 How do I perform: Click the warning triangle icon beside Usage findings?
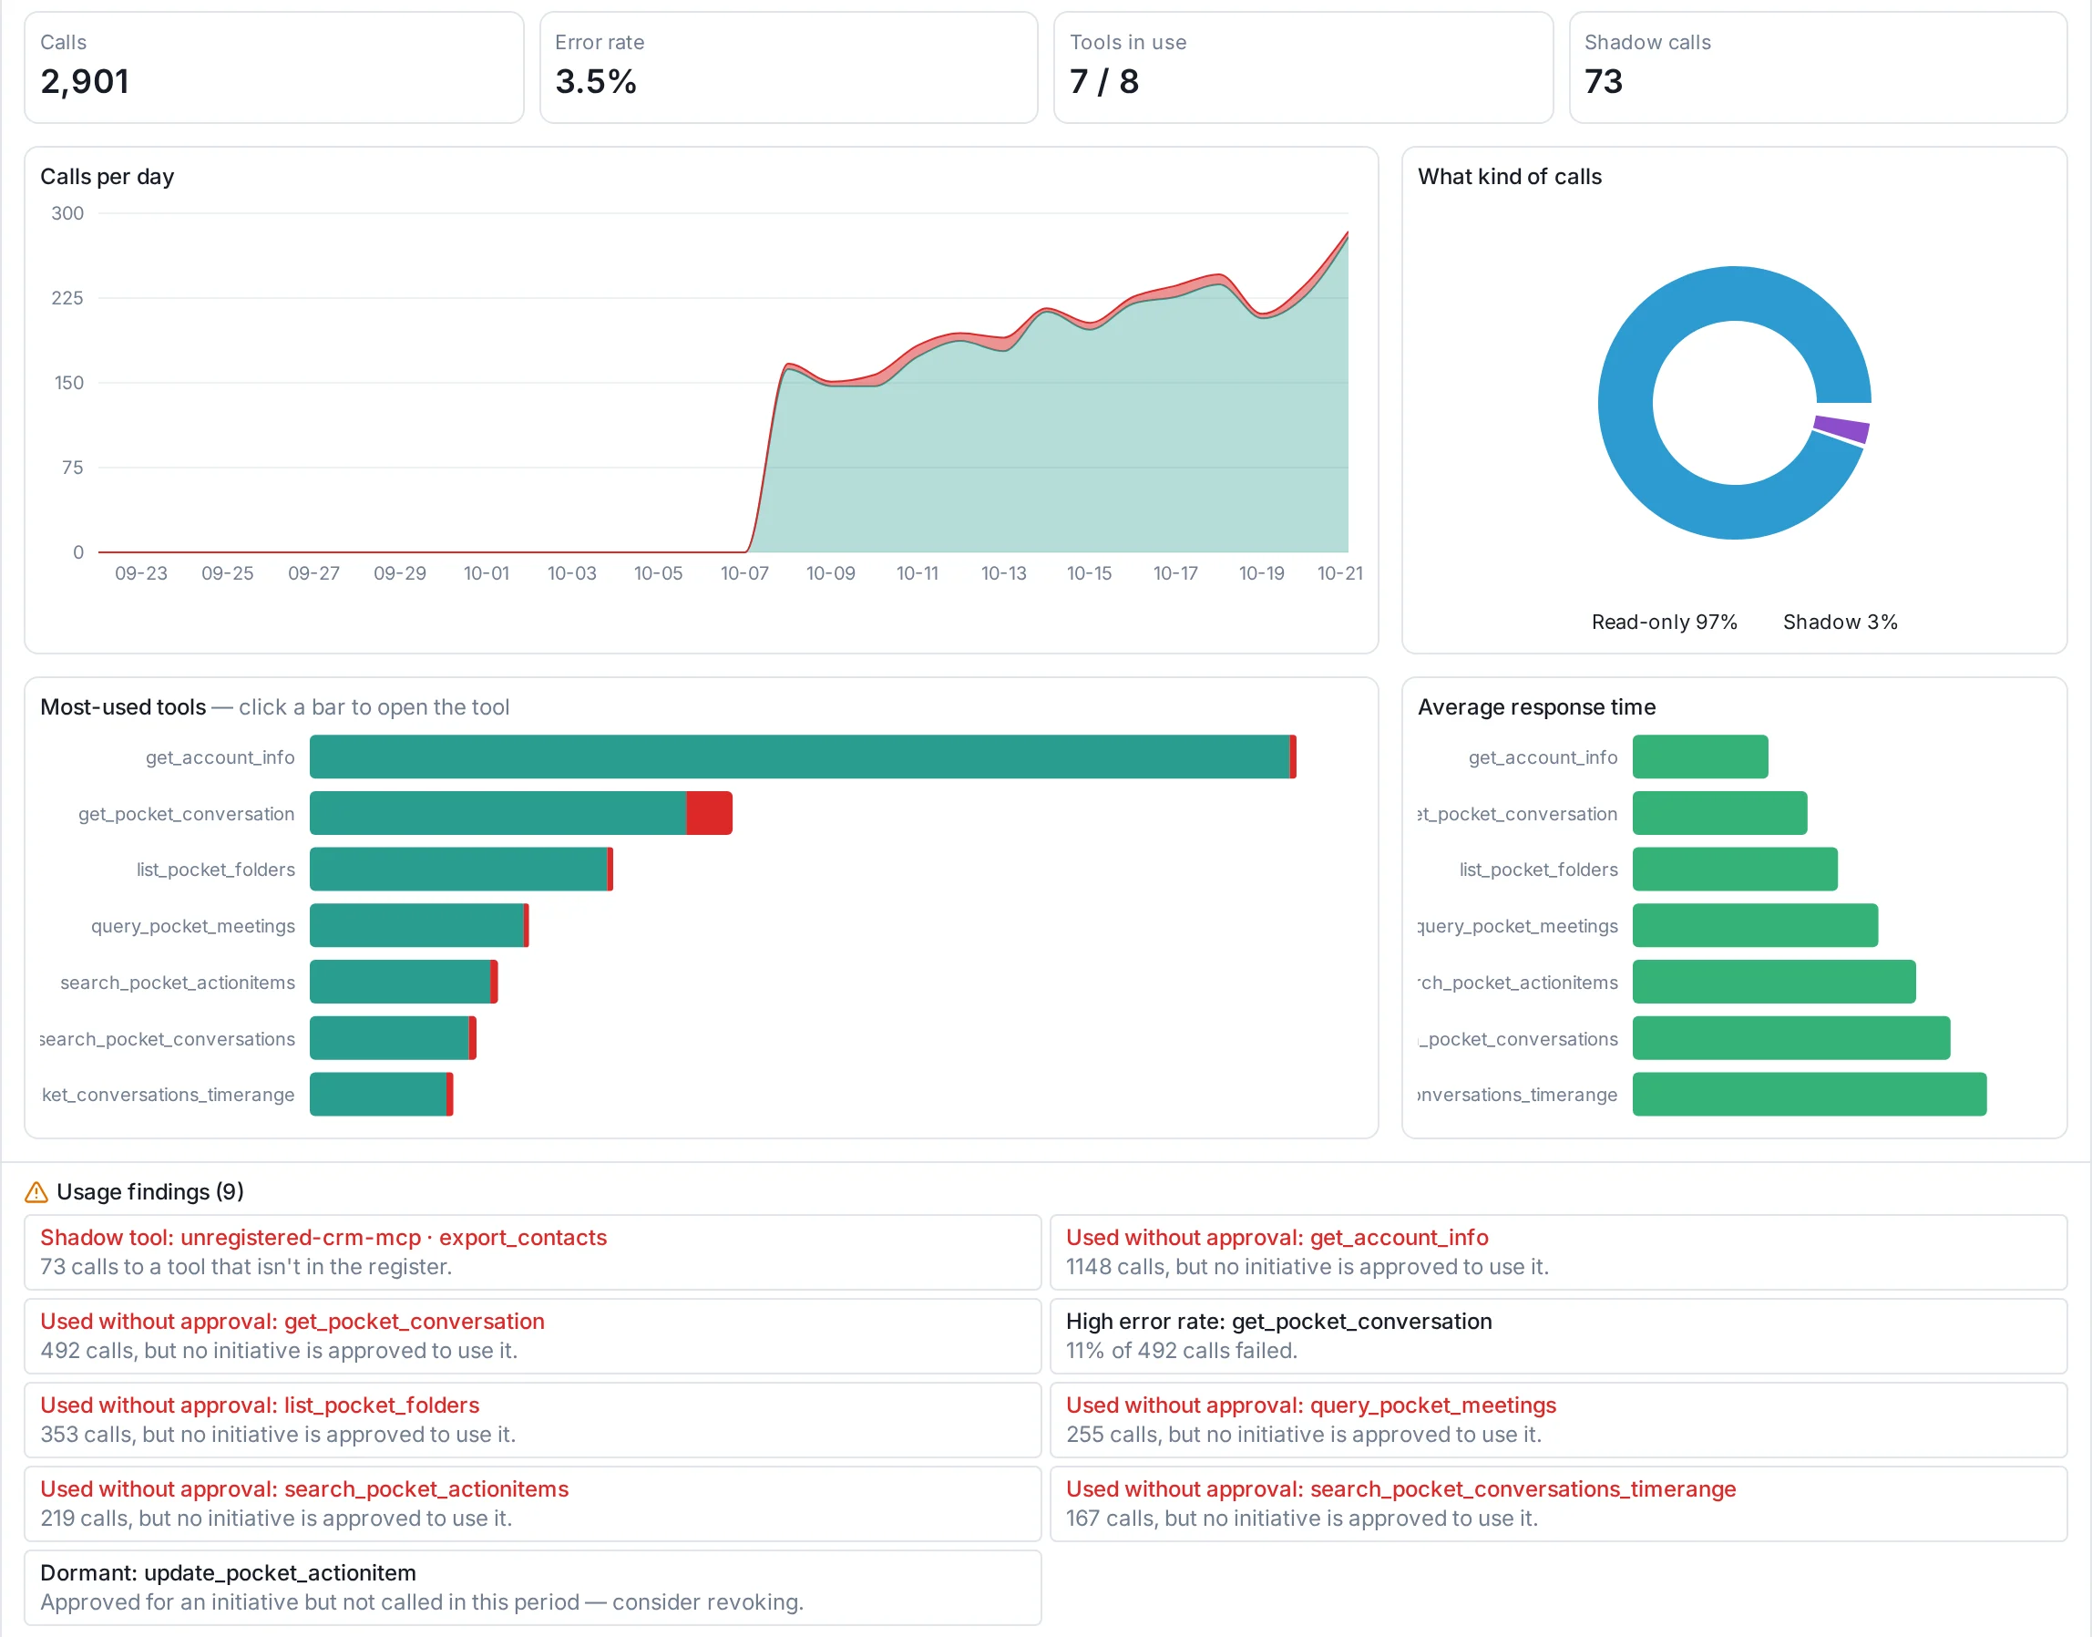pyautogui.click(x=36, y=1191)
